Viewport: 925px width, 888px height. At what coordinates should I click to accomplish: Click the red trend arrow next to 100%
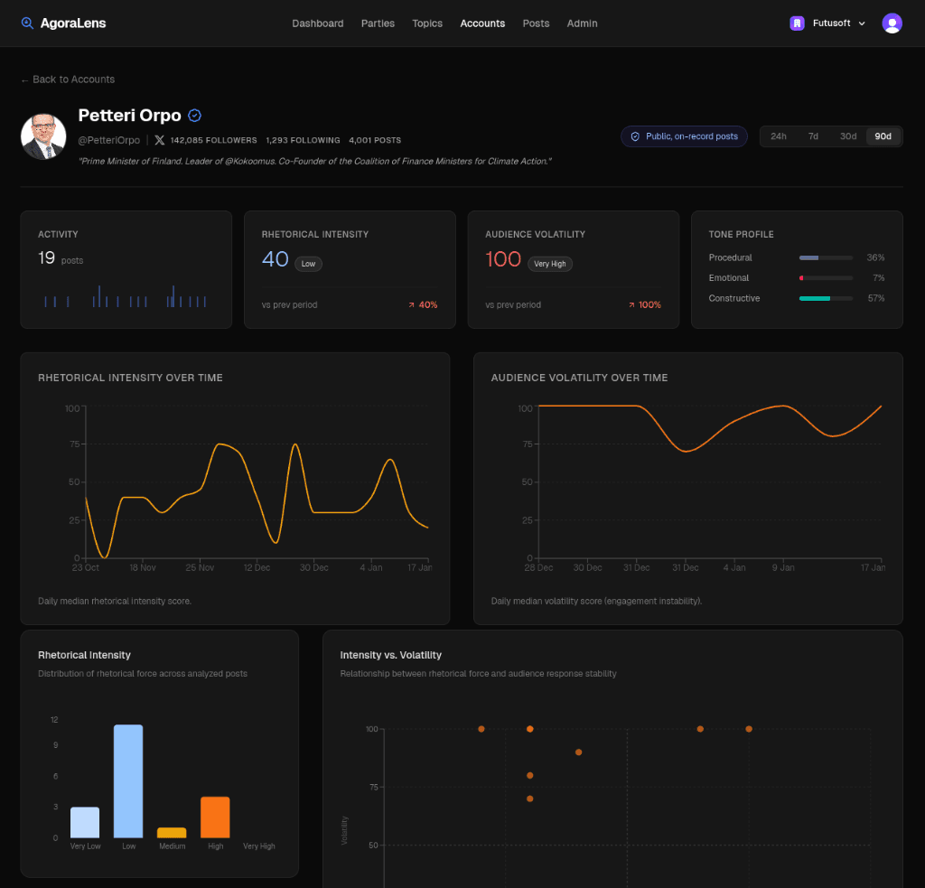point(632,305)
